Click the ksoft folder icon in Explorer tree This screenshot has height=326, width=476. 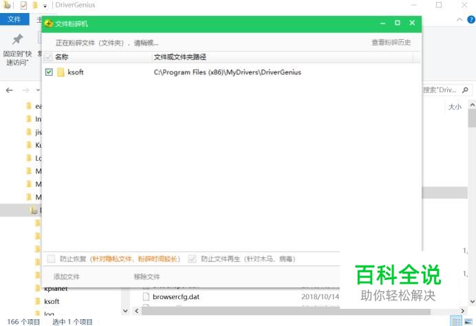coord(38,301)
